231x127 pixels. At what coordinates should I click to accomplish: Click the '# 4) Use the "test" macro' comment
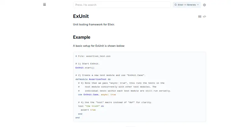tap(115, 102)
